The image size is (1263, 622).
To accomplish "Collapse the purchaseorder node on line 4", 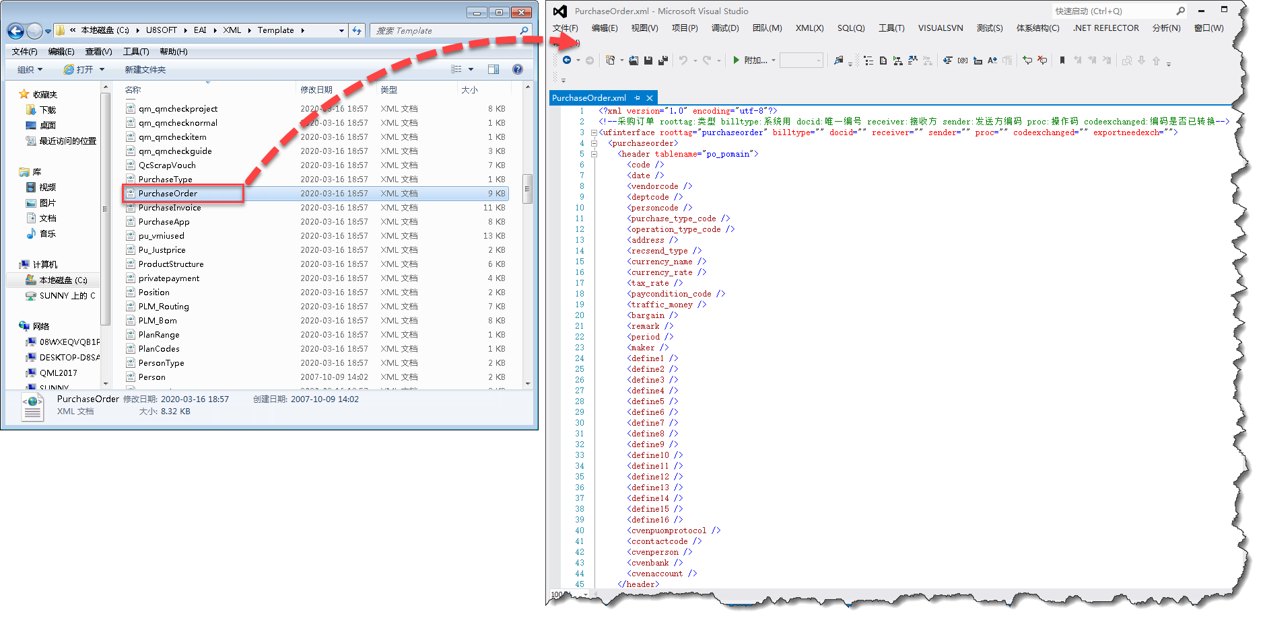I will pyautogui.click(x=594, y=143).
